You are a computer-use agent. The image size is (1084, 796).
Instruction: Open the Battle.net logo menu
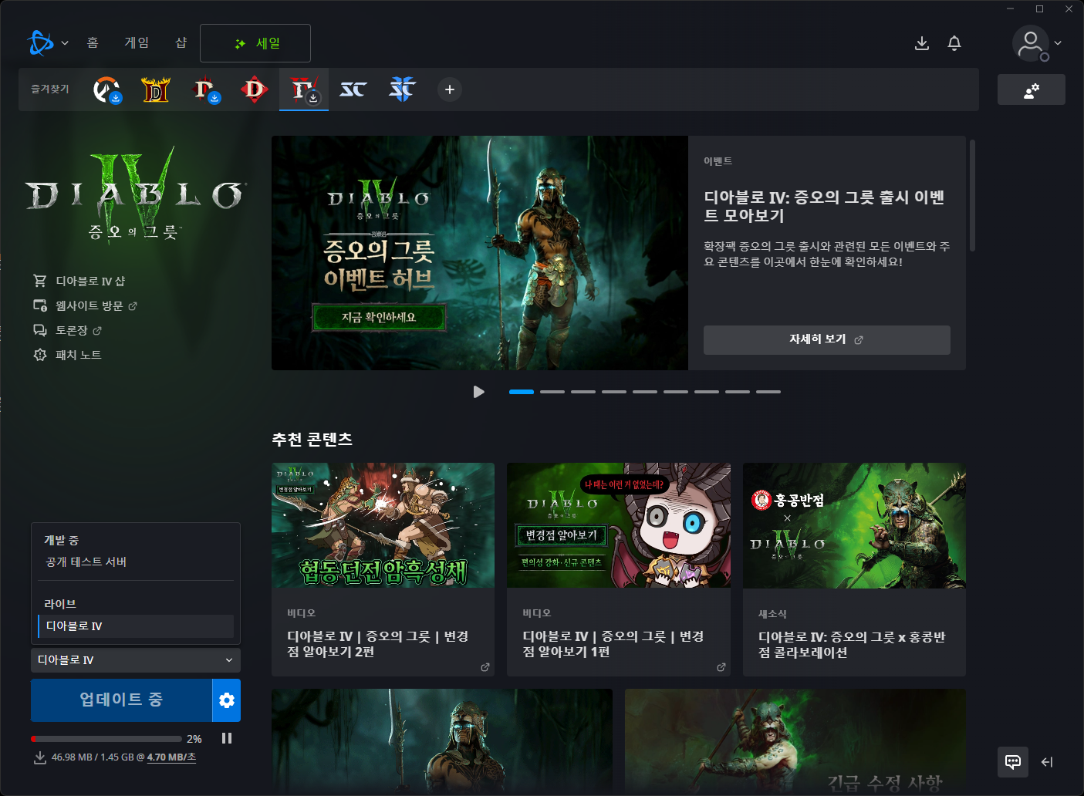click(40, 43)
